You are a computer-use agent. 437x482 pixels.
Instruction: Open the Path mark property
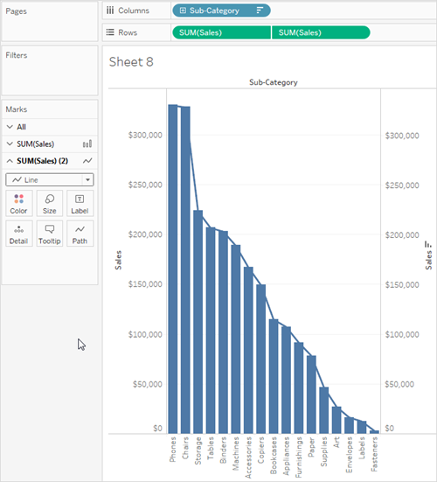80,234
